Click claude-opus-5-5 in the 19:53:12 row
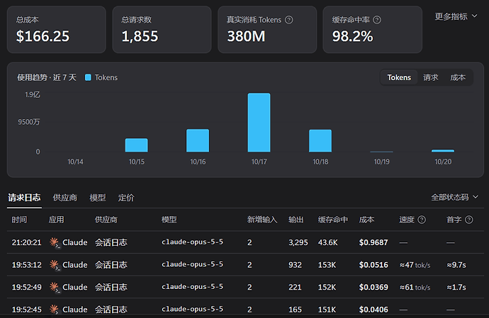Screen dimensions: 489x318 coord(193,264)
